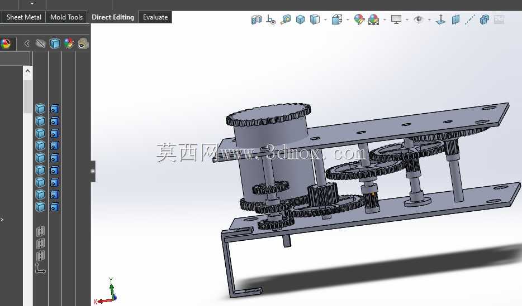Click the View Orientation cube icon
The image size is (522, 306).
[x=337, y=20]
